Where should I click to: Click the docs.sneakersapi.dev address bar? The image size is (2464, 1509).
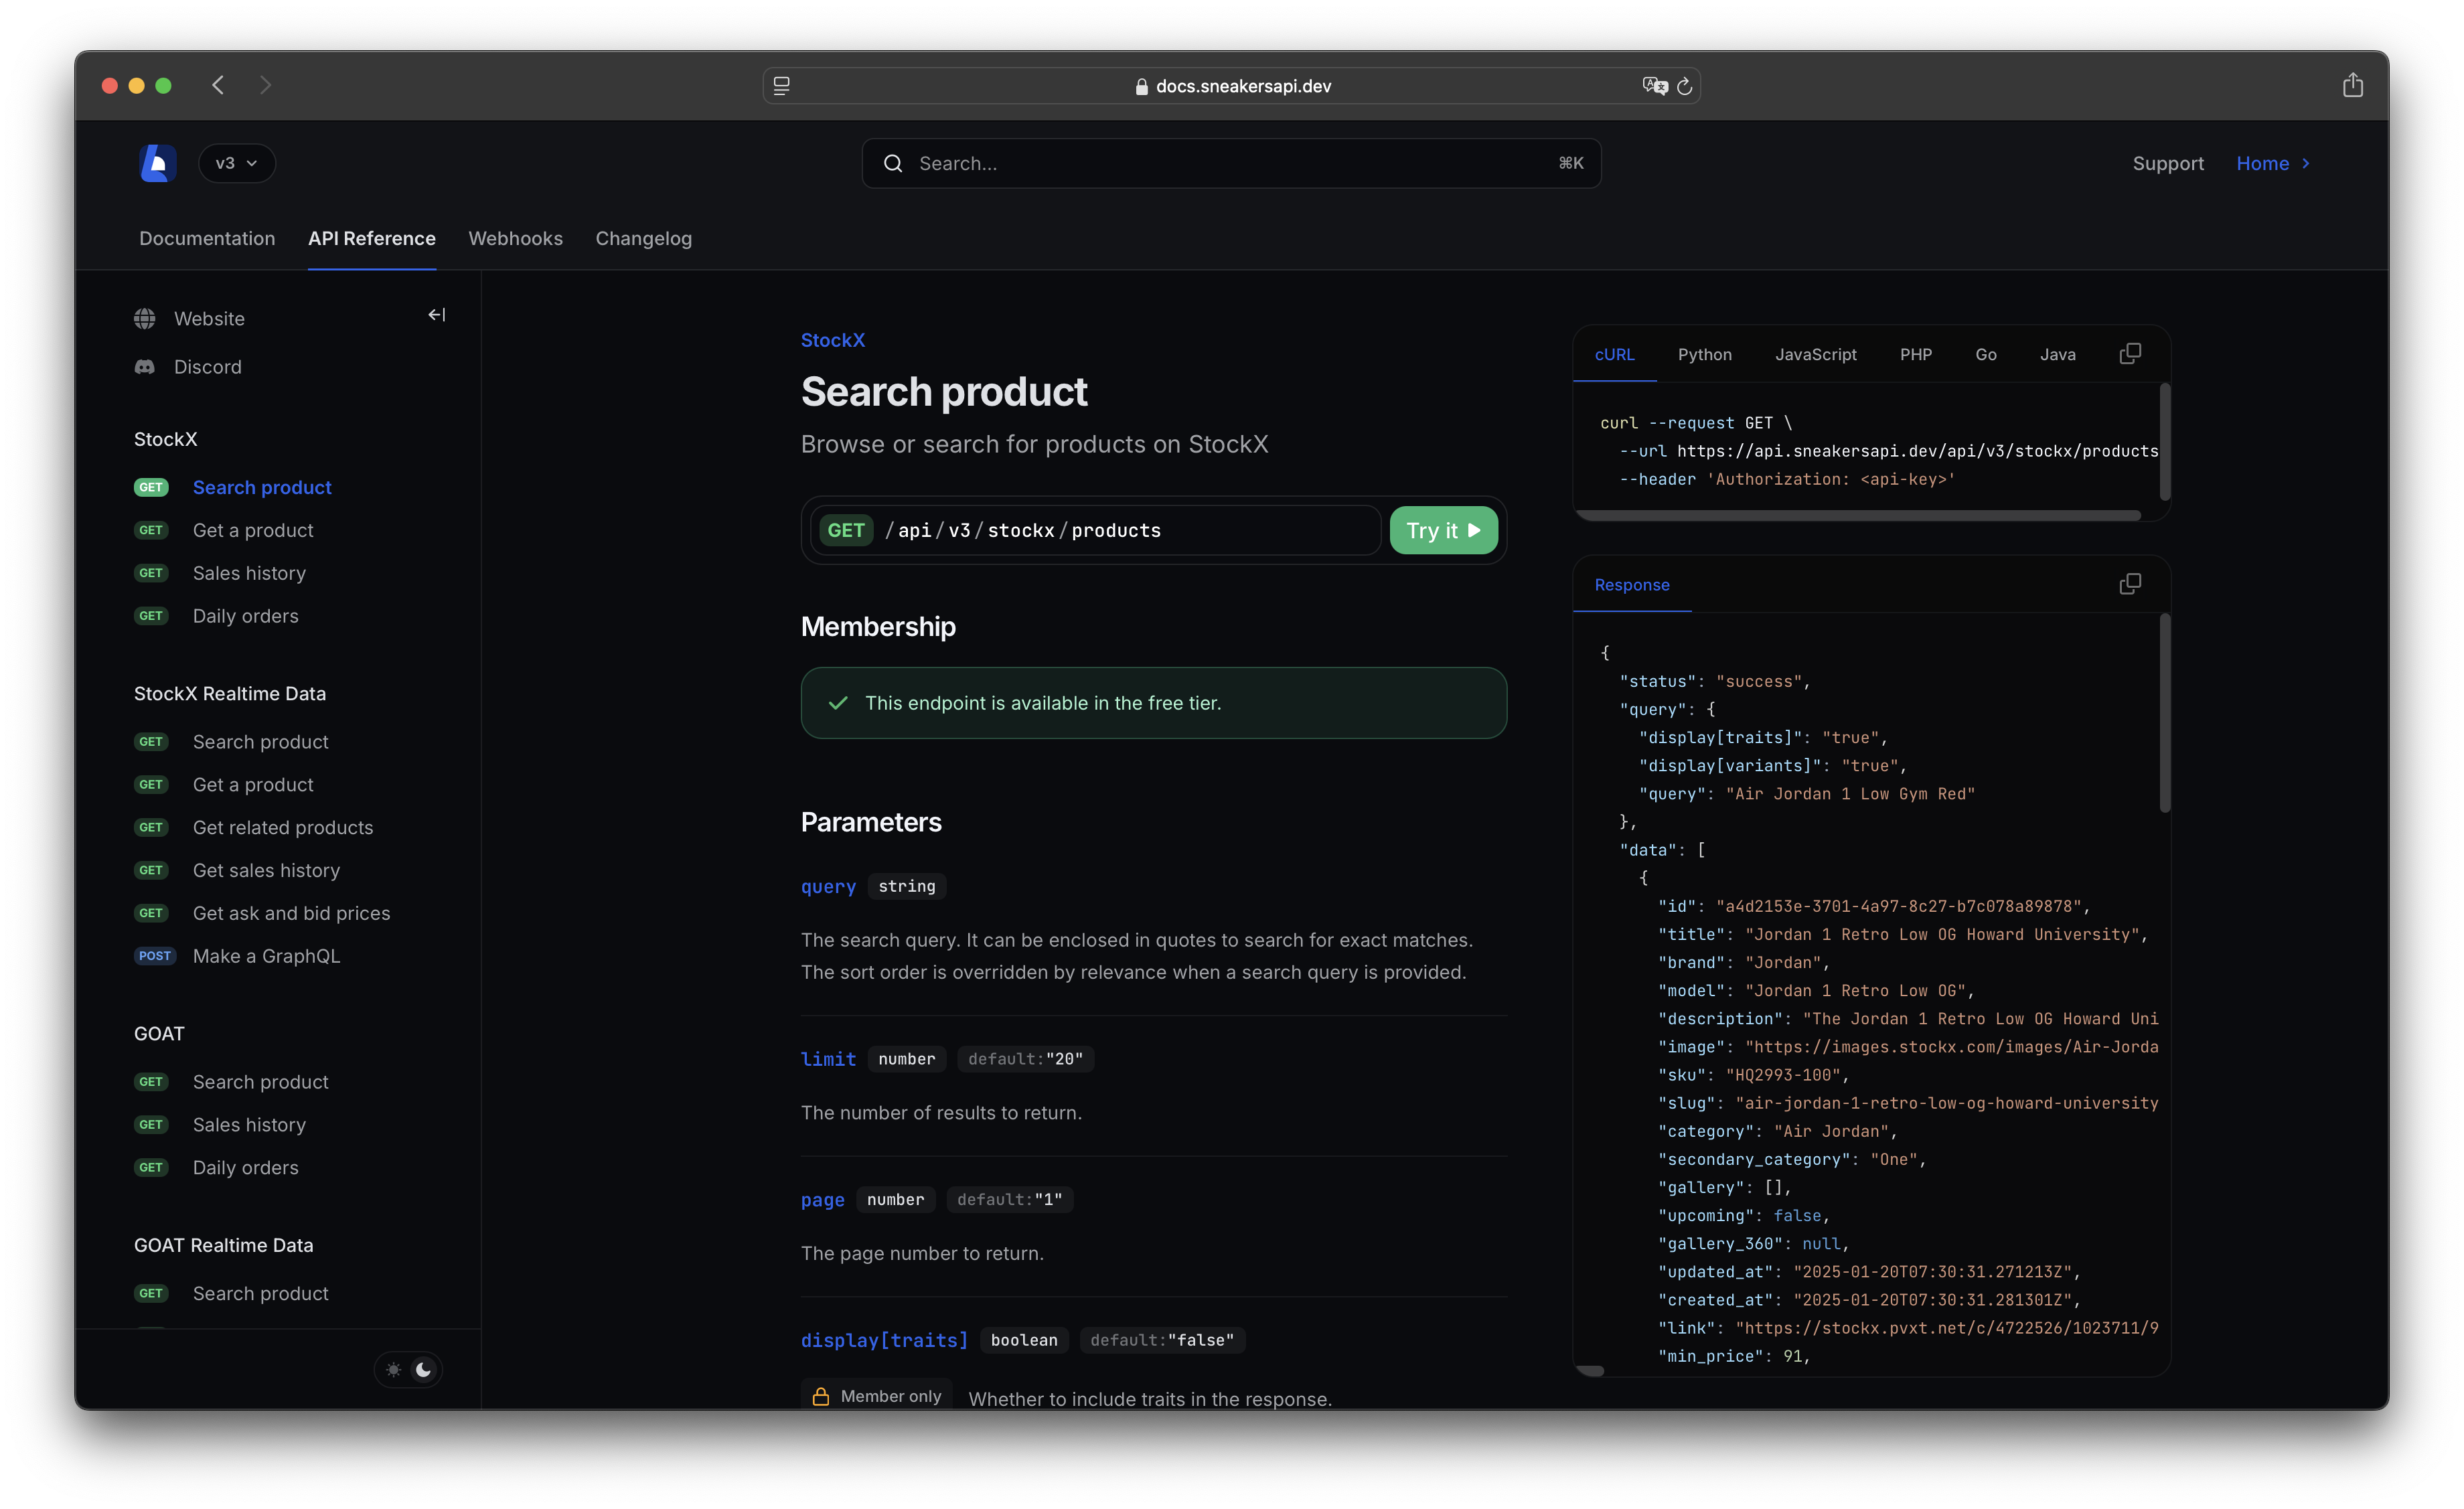pyautogui.click(x=1231, y=86)
